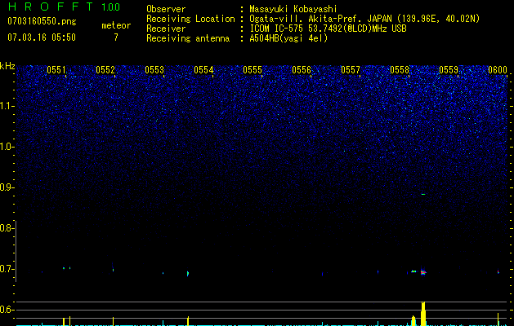514x326 pixels.
Task: Click the 0555 time marker
Action: coord(253,70)
